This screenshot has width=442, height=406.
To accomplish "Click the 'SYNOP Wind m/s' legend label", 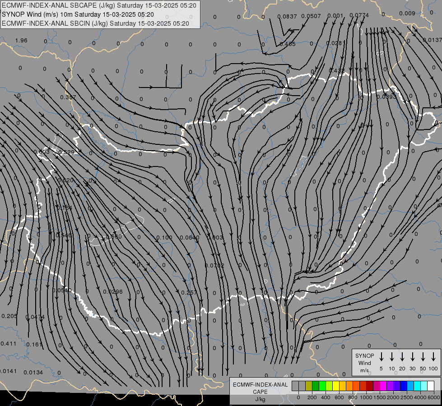I will (x=364, y=363).
